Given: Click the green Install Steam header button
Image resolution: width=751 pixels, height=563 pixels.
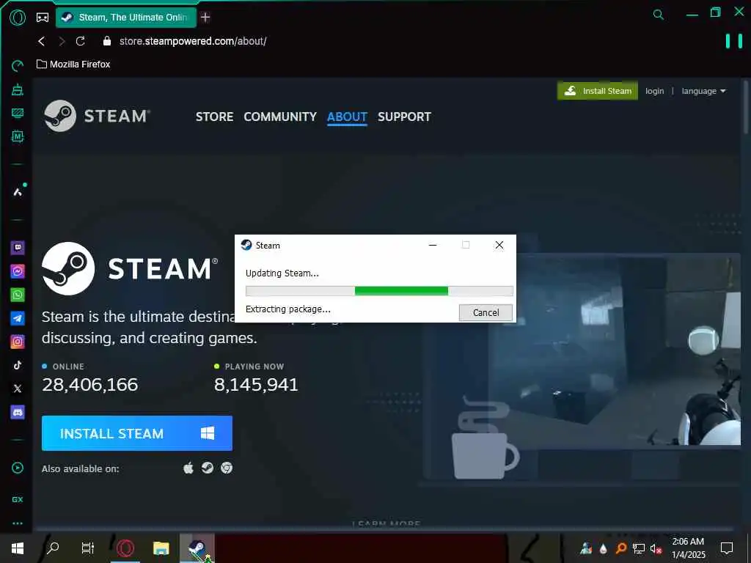Looking at the screenshot, I should click(x=597, y=91).
